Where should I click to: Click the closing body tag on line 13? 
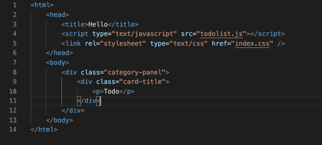coord(59,120)
